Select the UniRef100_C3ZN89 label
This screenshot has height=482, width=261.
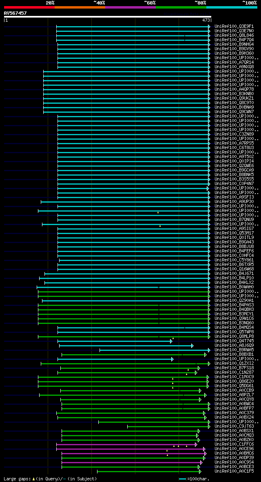[234, 134]
